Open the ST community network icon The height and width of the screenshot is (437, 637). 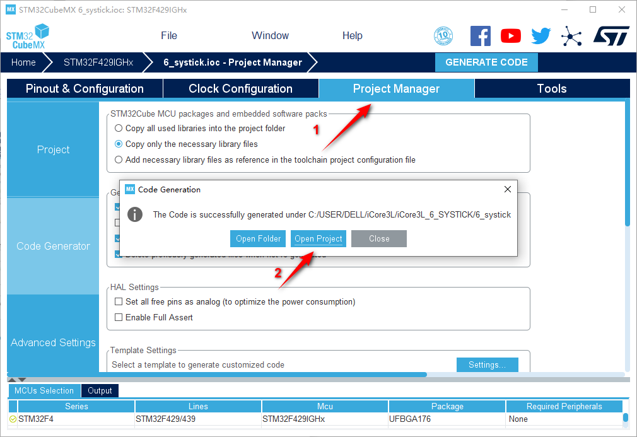pos(571,36)
